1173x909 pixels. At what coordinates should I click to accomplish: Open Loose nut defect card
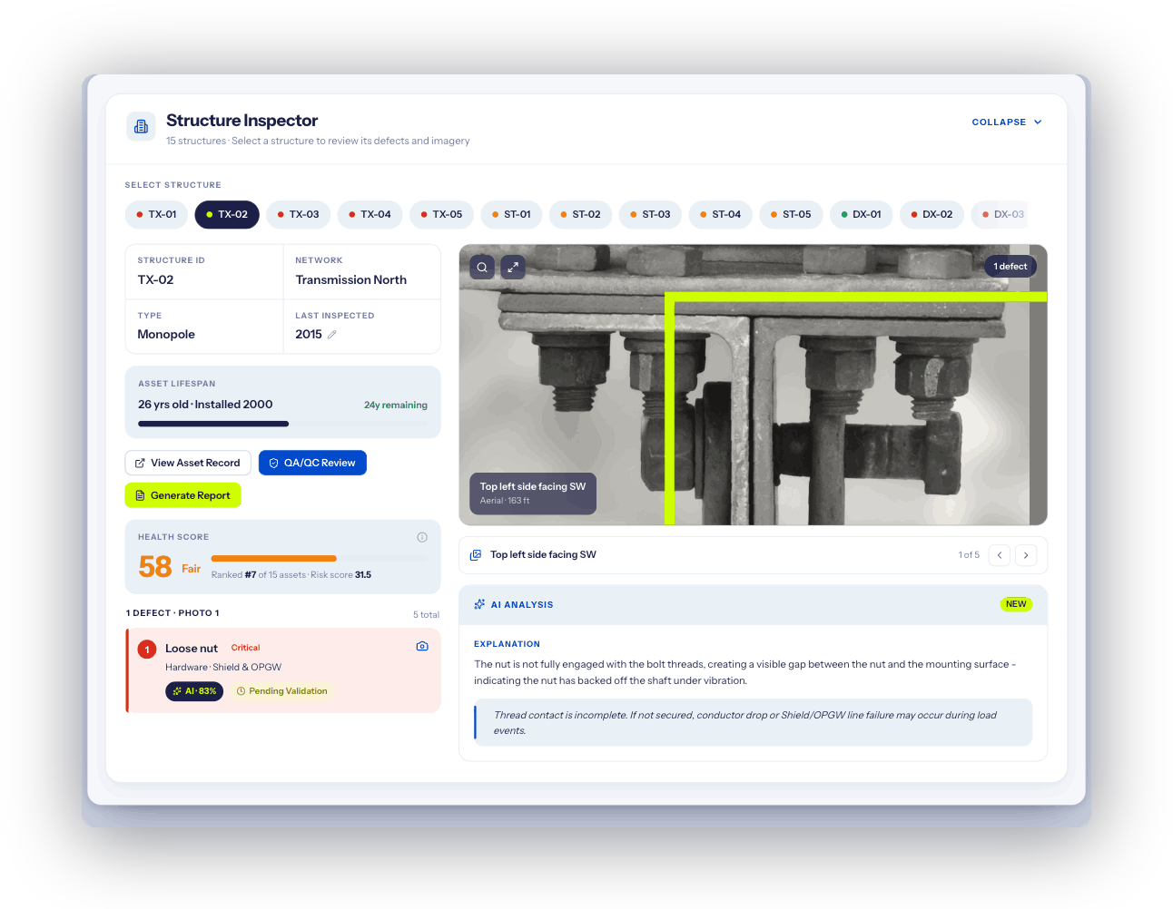tap(283, 670)
